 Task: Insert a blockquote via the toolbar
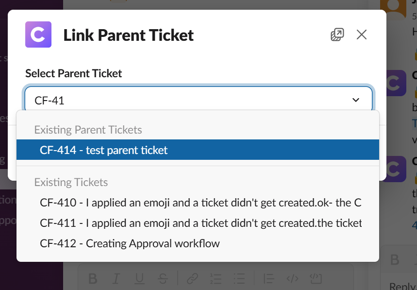point(268,278)
